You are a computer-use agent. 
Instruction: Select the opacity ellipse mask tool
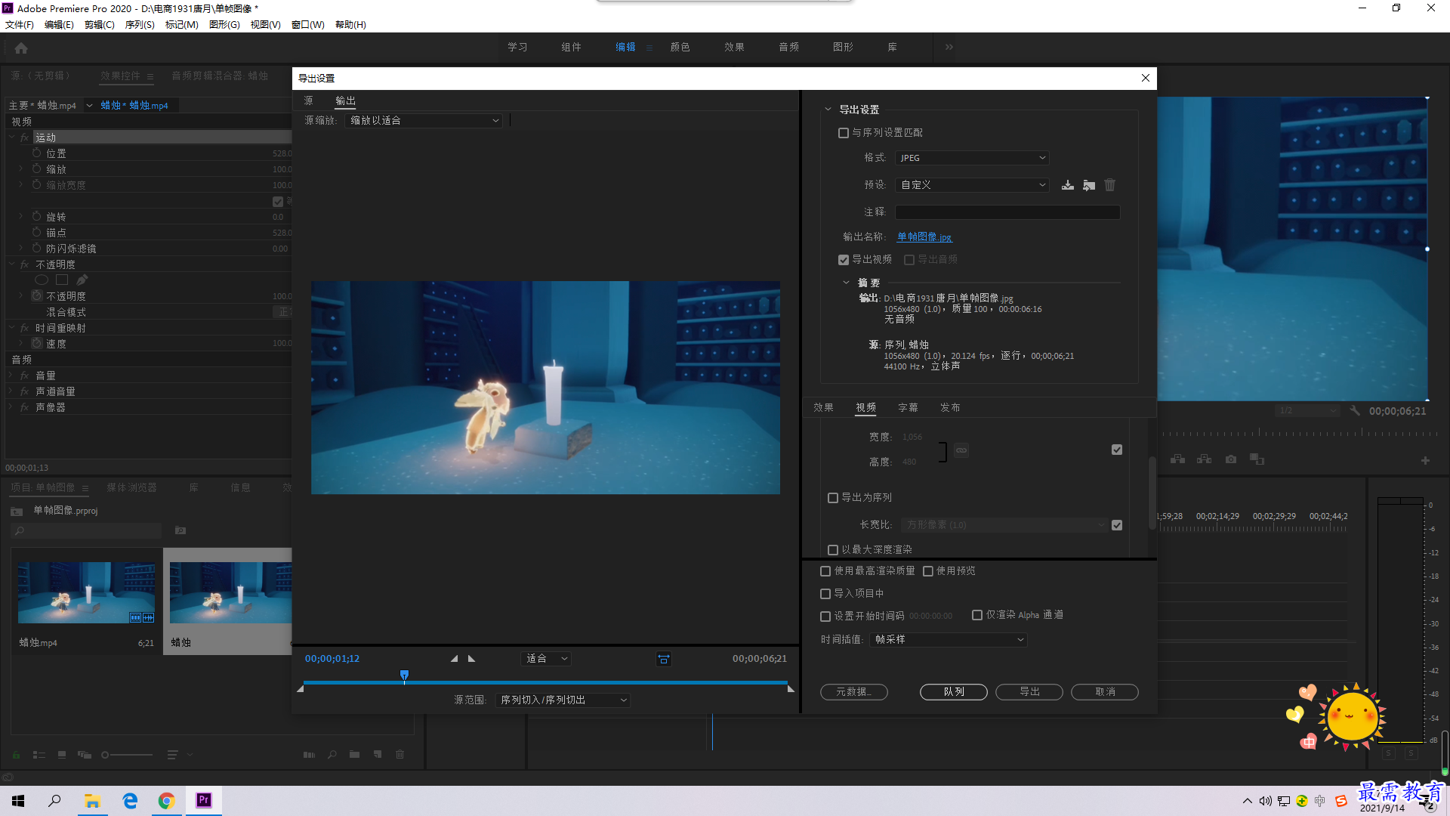tap(42, 280)
